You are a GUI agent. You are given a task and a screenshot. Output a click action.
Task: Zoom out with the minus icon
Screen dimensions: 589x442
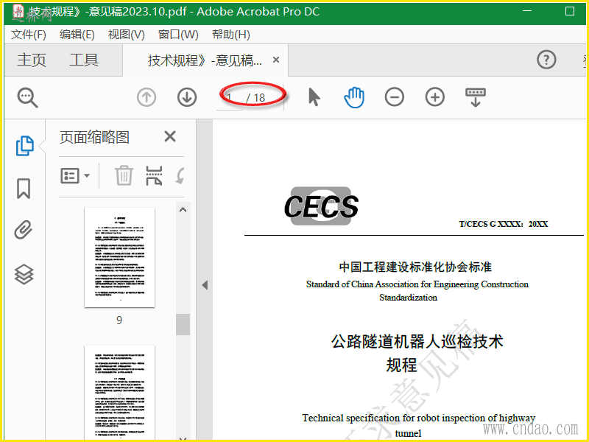coord(395,97)
